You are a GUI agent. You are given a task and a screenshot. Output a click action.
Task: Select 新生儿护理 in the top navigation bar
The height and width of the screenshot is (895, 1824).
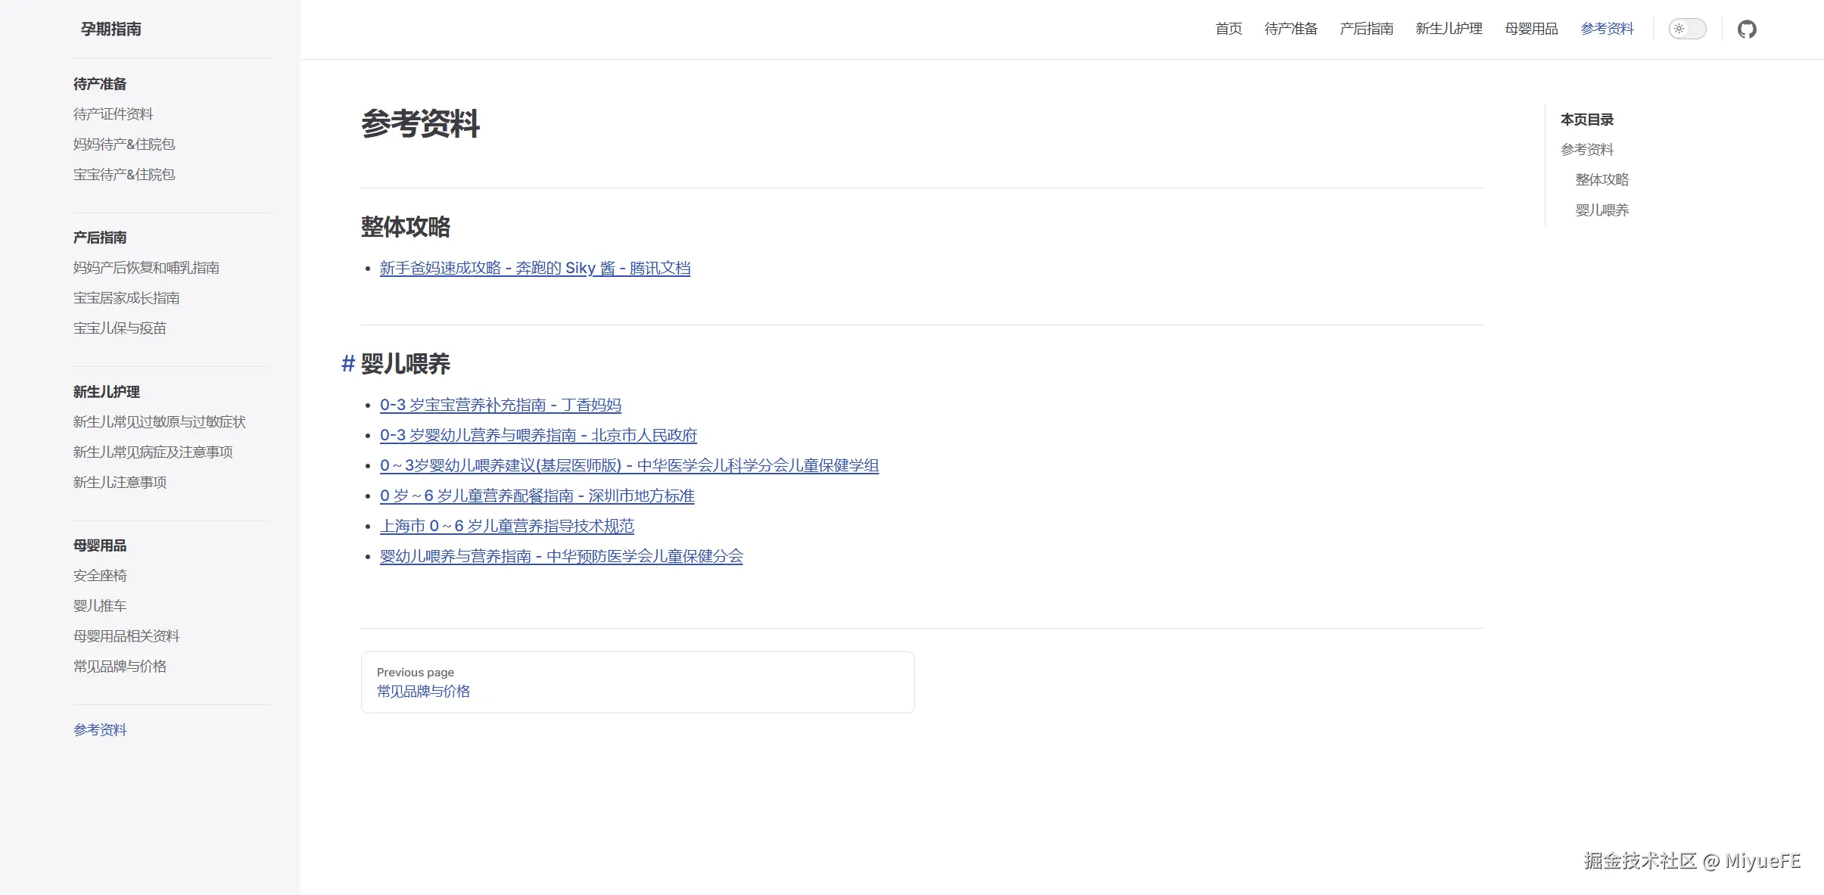1449,29
